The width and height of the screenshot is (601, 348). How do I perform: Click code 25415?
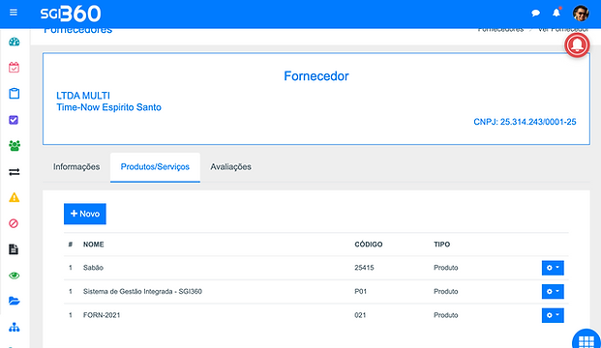[x=364, y=268]
